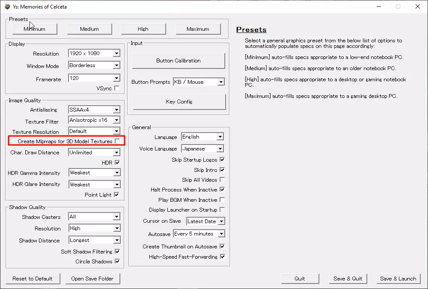Open the Texture Filter dropdown
The image size is (428, 289).
[94, 120]
